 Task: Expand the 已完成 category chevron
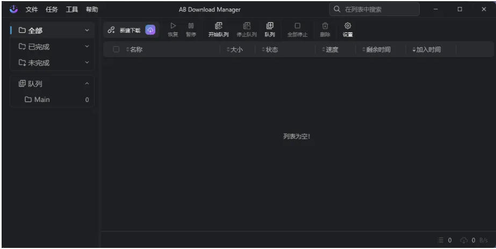[x=87, y=47]
